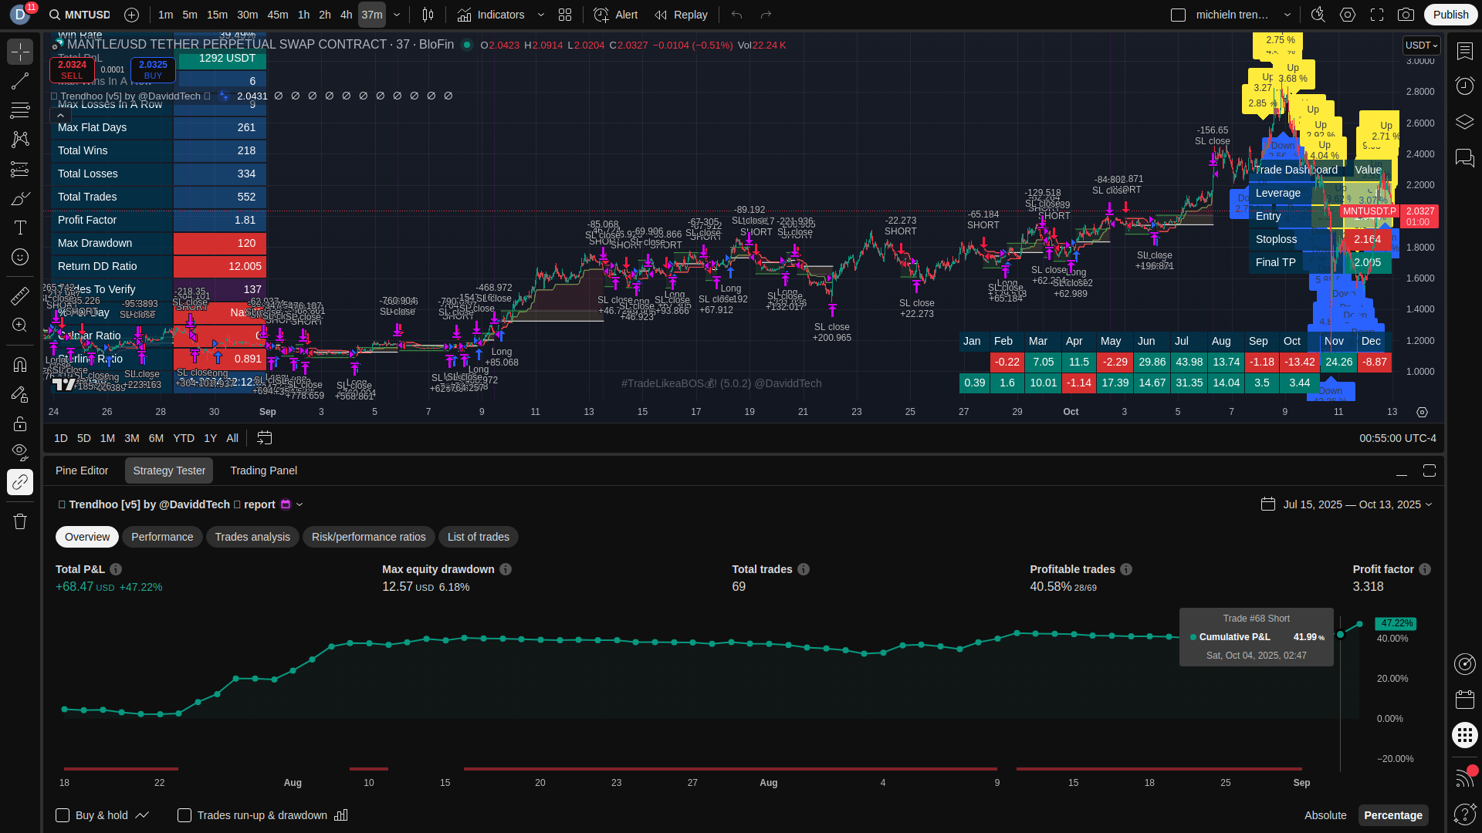The height and width of the screenshot is (833, 1482).
Task: Select the trend line drawing tool
Action: pos(20,81)
